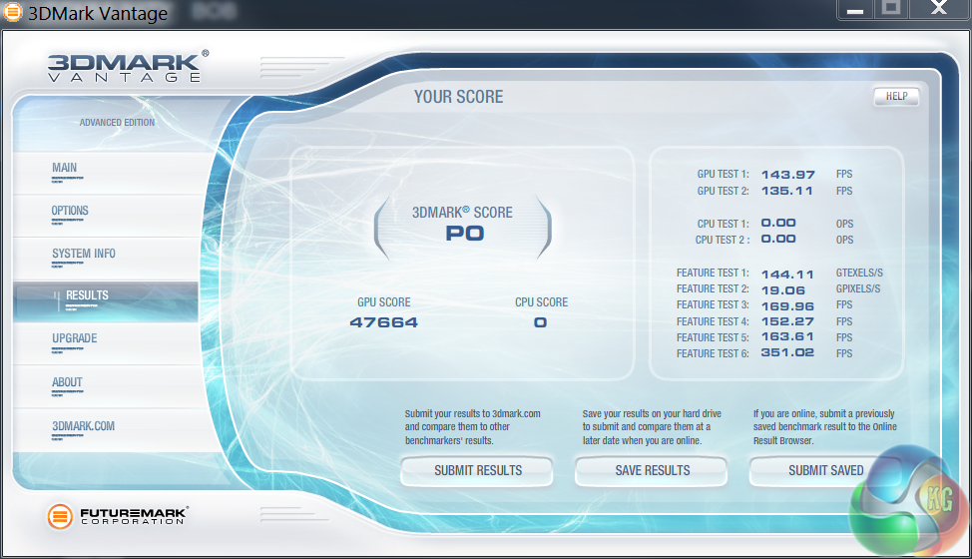Click GPU Test 2 value 135.11
Viewport: 972px width, 559px height.
click(786, 191)
